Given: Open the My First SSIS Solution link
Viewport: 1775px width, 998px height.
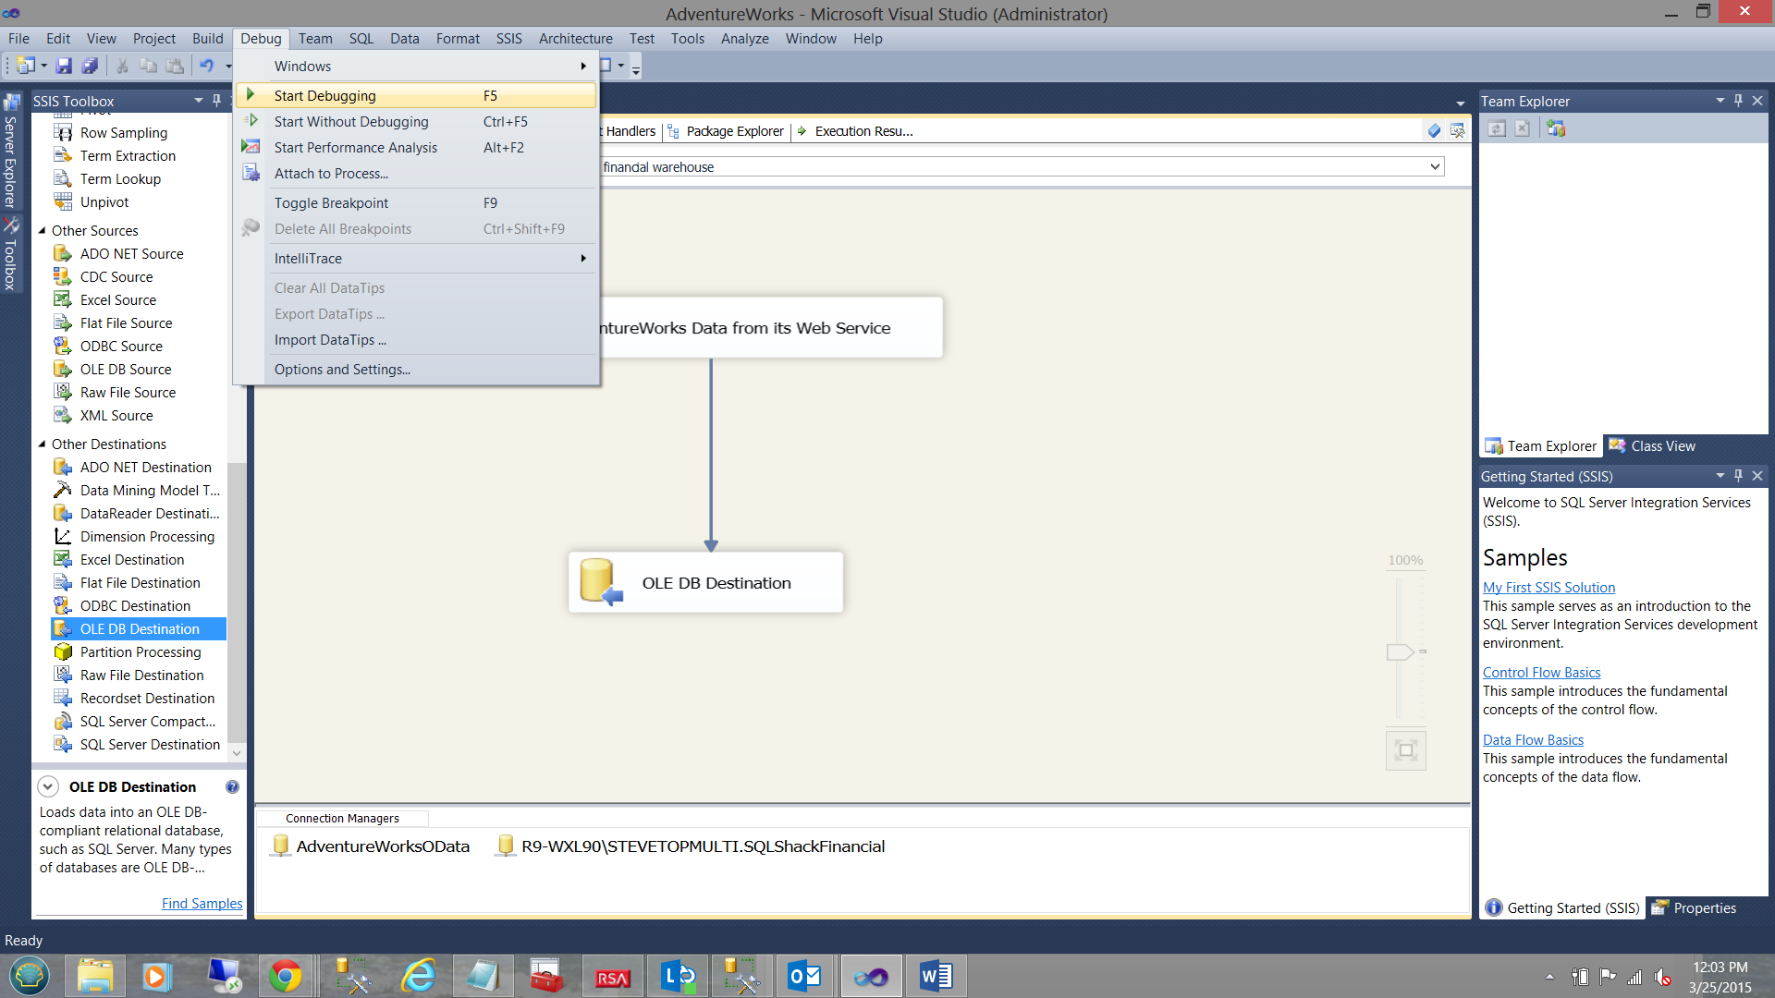Looking at the screenshot, I should (x=1549, y=588).
